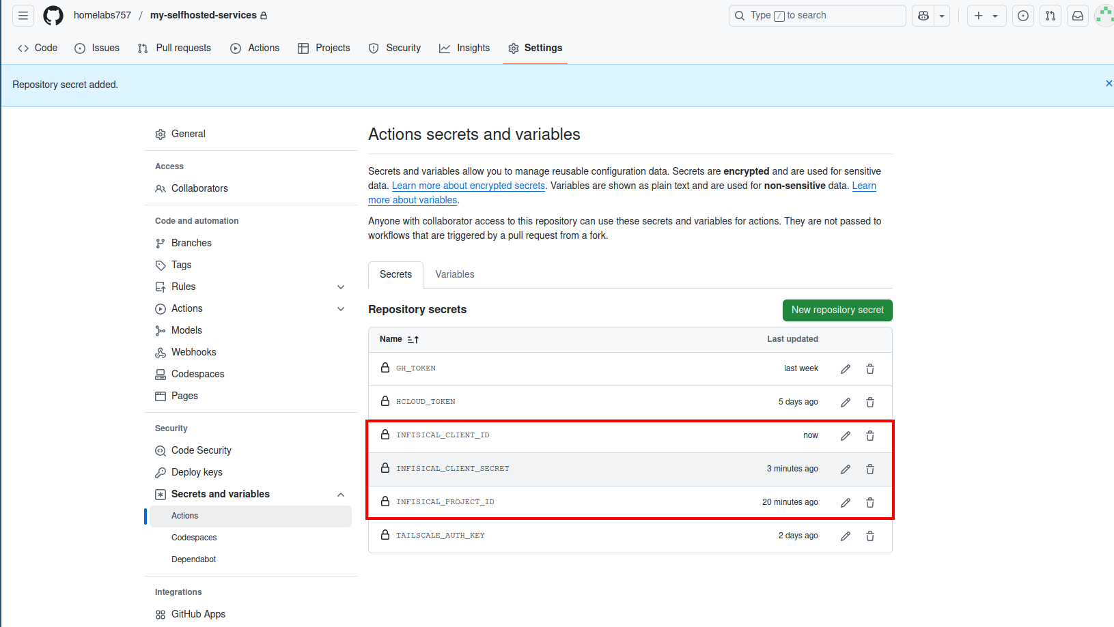This screenshot has height=627, width=1114.
Task: Delete the GH_TOKEN secret
Action: point(870,369)
